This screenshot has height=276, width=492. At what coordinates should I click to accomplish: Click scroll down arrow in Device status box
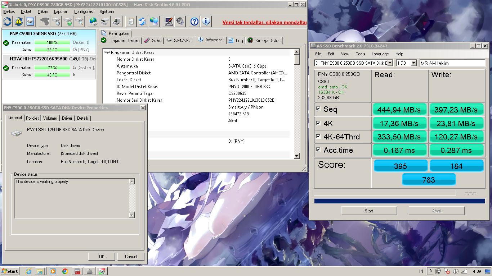pyautogui.click(x=132, y=215)
